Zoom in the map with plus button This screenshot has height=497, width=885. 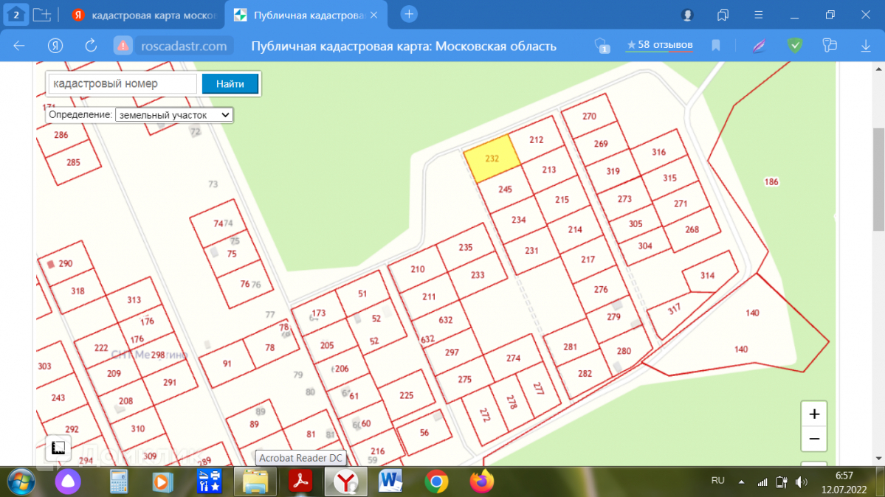coord(814,414)
